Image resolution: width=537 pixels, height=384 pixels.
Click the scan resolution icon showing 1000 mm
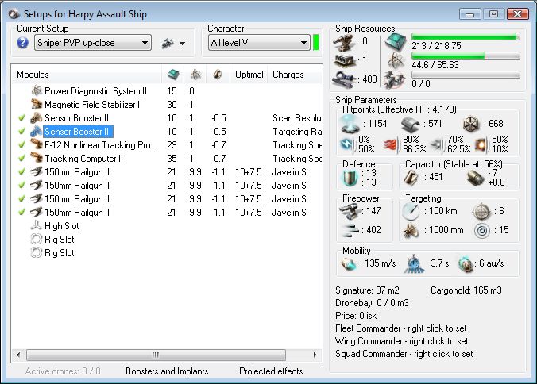[411, 231]
